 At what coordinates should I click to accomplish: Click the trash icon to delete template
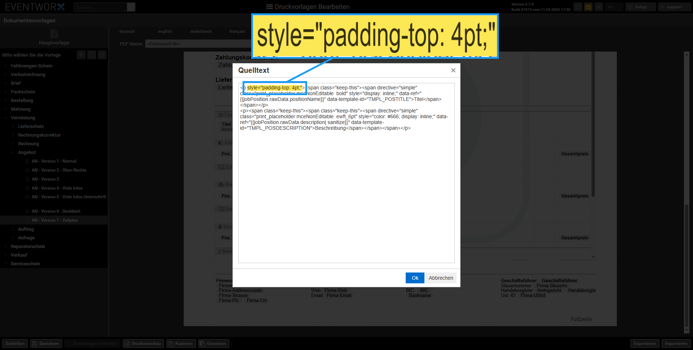point(102,55)
